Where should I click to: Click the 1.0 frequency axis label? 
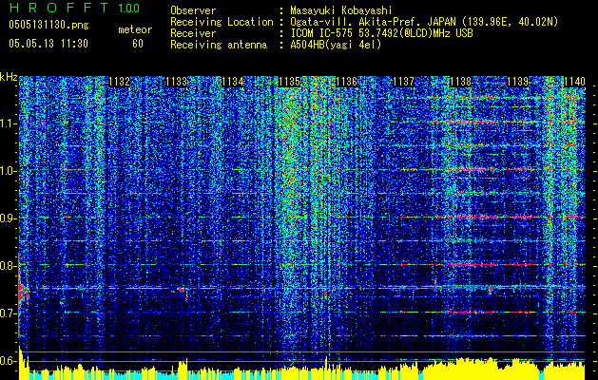point(9,171)
